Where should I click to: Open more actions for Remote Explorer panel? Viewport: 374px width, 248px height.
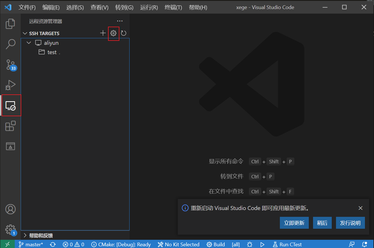pyautogui.click(x=120, y=21)
